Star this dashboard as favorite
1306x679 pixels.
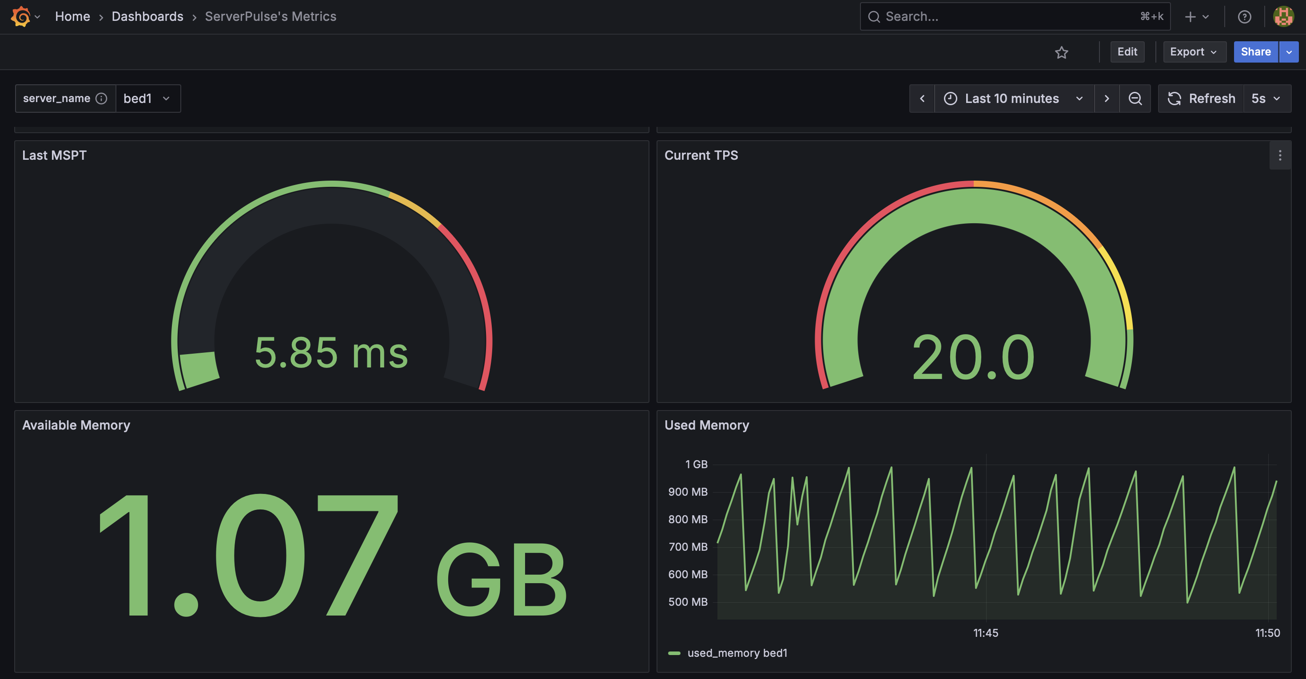1061,52
